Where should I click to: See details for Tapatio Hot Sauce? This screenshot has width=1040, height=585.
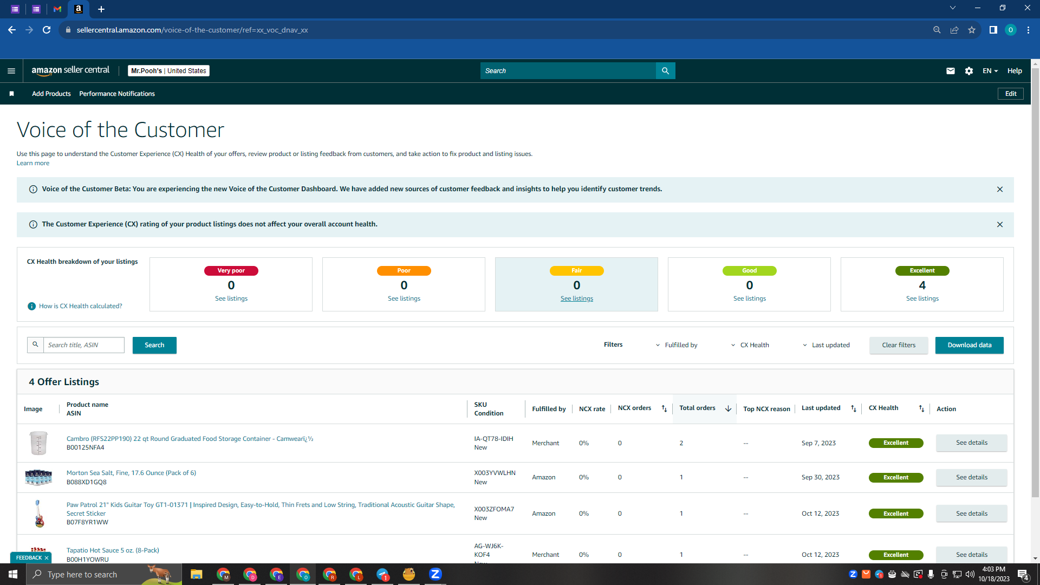(972, 555)
